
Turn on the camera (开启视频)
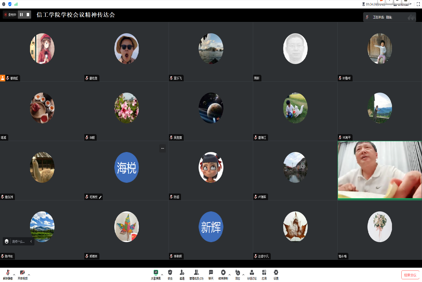point(22,274)
